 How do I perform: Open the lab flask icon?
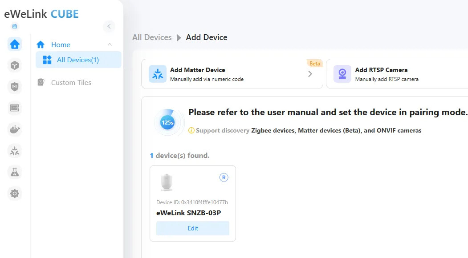(x=15, y=172)
